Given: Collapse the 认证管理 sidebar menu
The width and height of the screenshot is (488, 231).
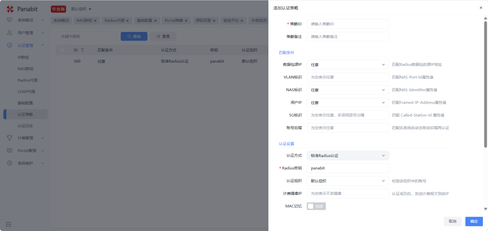Looking at the screenshot, I should click(x=42, y=45).
